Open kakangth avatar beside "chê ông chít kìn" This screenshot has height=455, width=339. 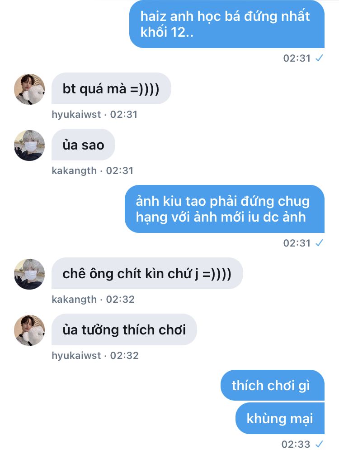tap(29, 274)
